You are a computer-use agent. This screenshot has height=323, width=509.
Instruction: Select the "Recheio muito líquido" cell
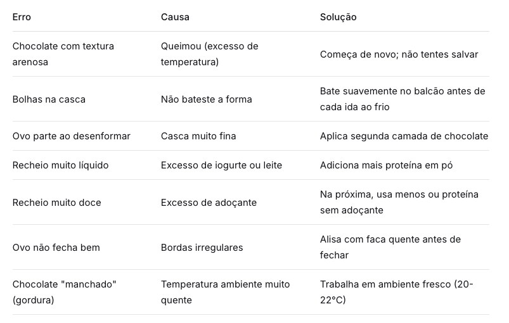(60, 165)
